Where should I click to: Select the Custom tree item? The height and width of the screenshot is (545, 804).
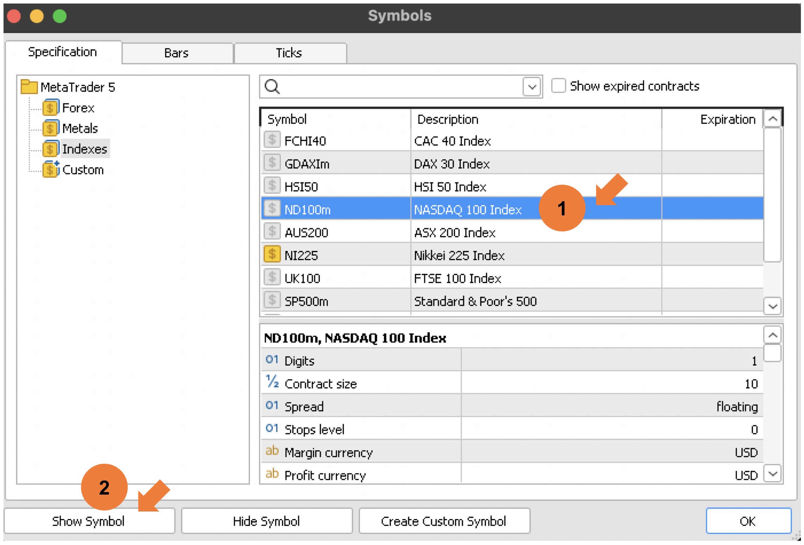[x=83, y=170]
